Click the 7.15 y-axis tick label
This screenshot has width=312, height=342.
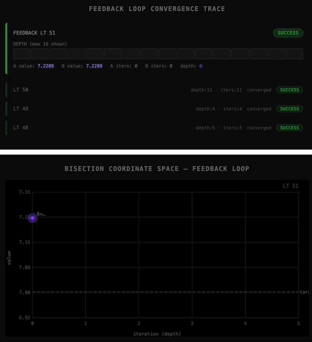pos(24,242)
